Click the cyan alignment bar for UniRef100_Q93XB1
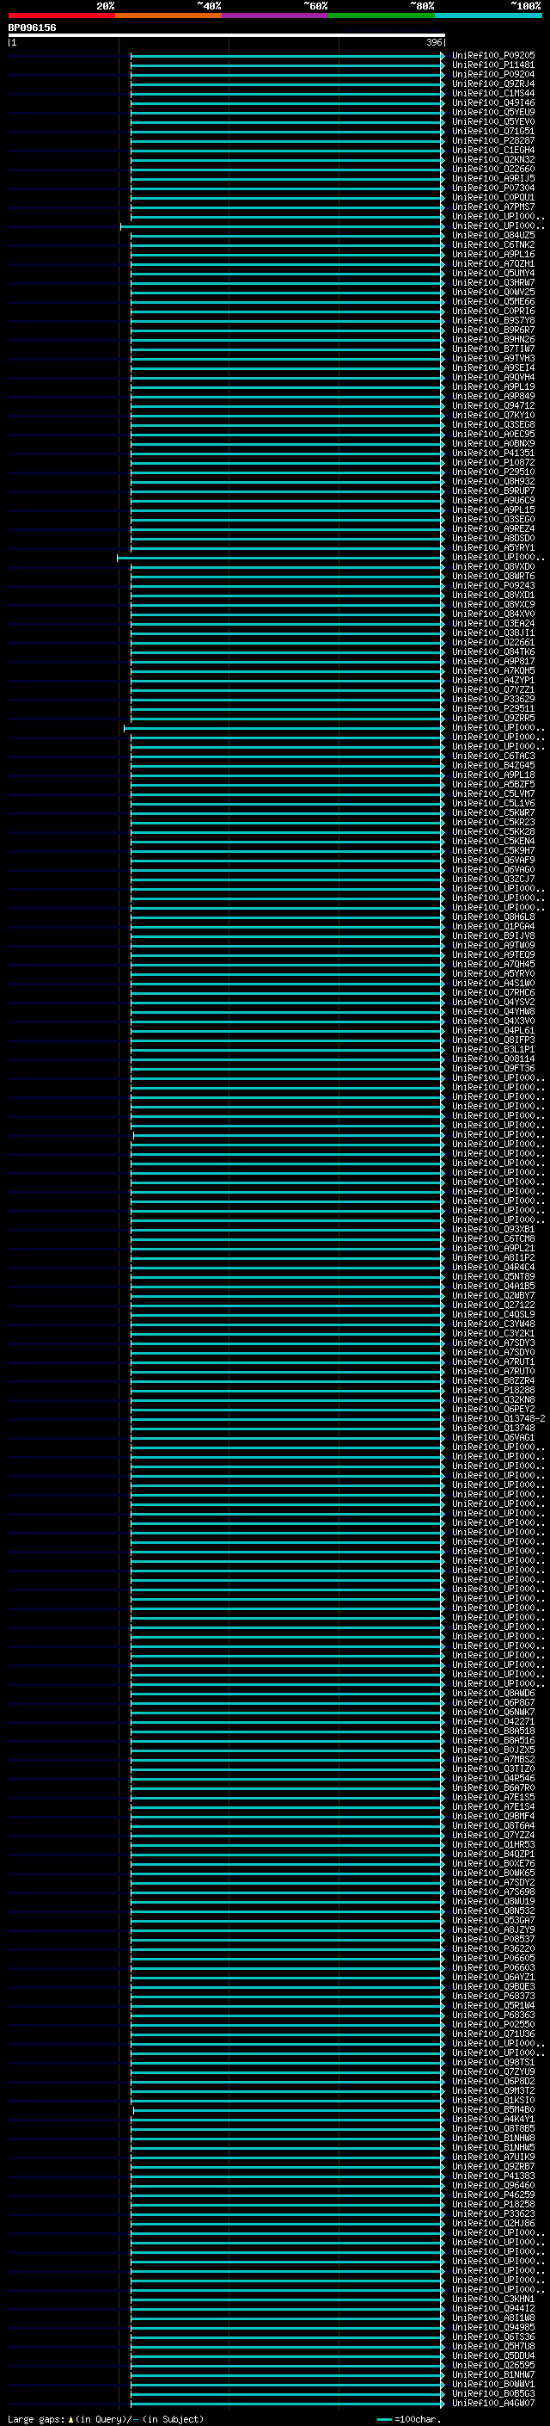The height and width of the screenshot is (2426, 550). pyautogui.click(x=288, y=1230)
